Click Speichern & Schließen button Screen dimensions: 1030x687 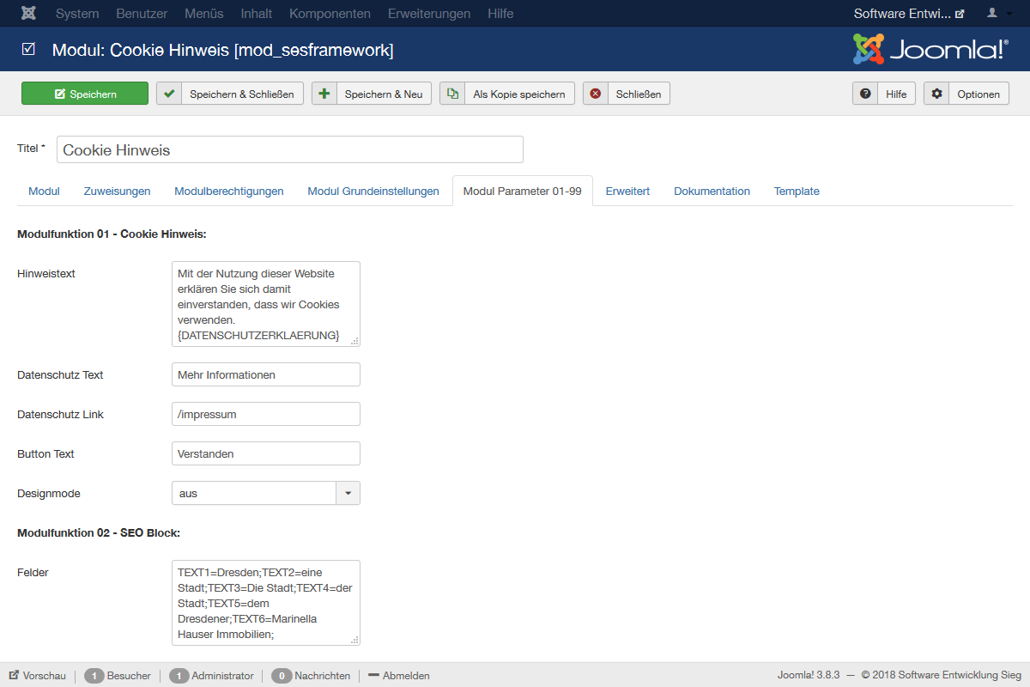(230, 94)
